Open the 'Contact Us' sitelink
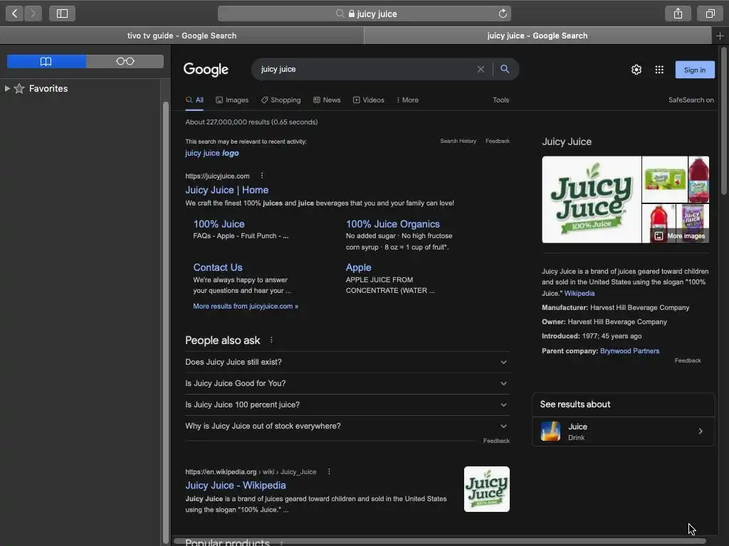The width and height of the screenshot is (729, 546). 218,267
